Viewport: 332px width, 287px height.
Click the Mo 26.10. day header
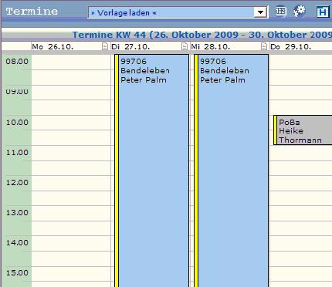(53, 47)
